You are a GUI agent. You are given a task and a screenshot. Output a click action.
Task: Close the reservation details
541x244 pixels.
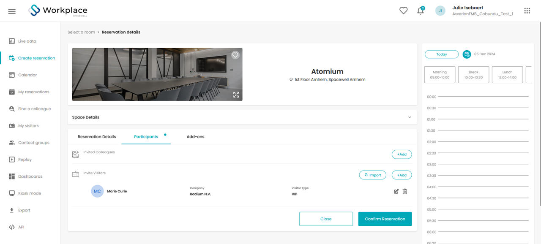326,219
